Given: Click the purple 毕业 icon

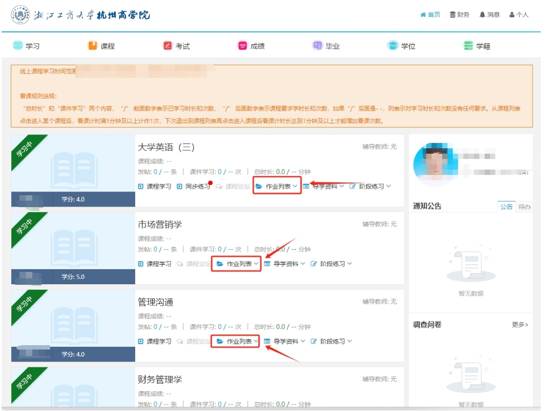Looking at the screenshot, I should point(317,46).
